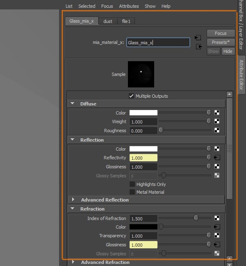This screenshot has width=246, height=266.
Task: Click the mia_material_x name input field
Action: 158,42
